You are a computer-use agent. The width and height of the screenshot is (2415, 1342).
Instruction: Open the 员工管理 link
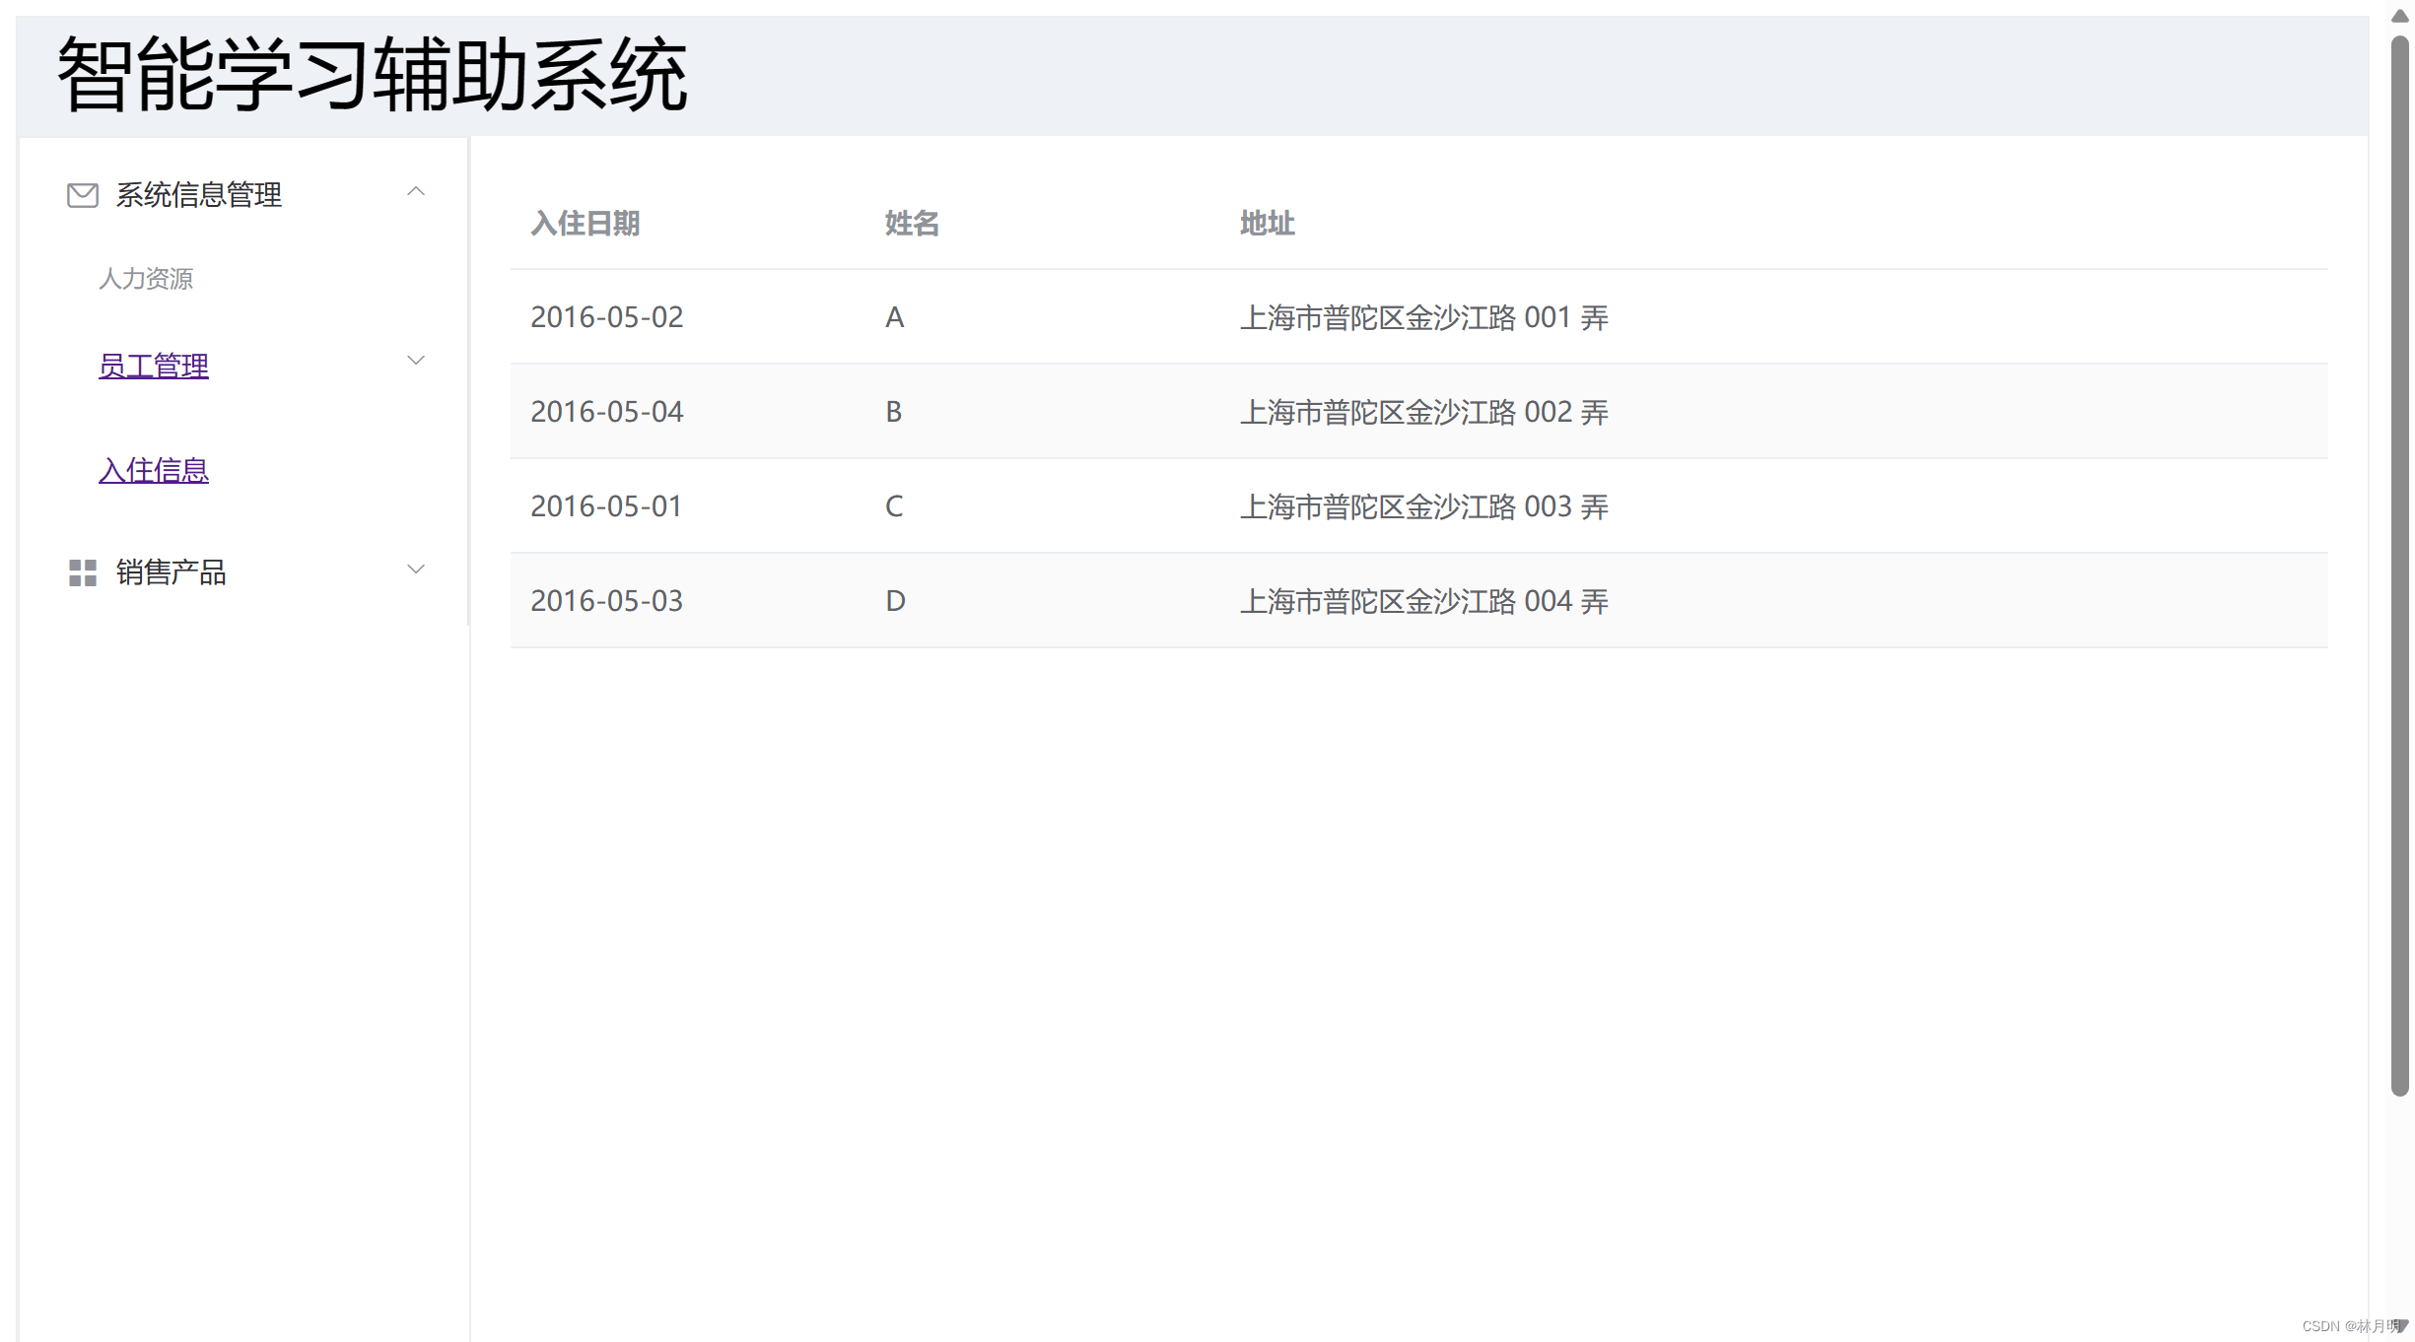click(154, 366)
